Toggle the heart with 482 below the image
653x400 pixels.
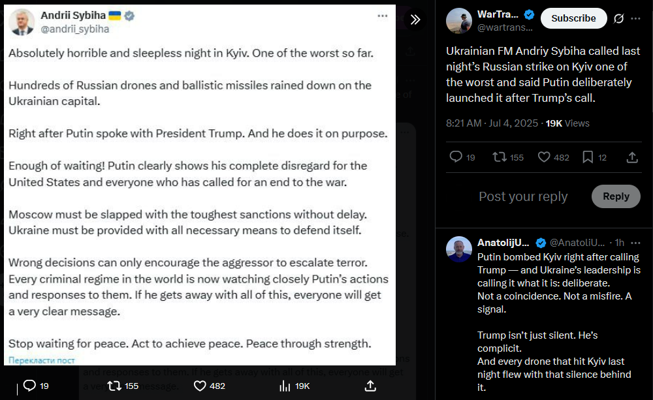pyautogui.click(x=200, y=386)
